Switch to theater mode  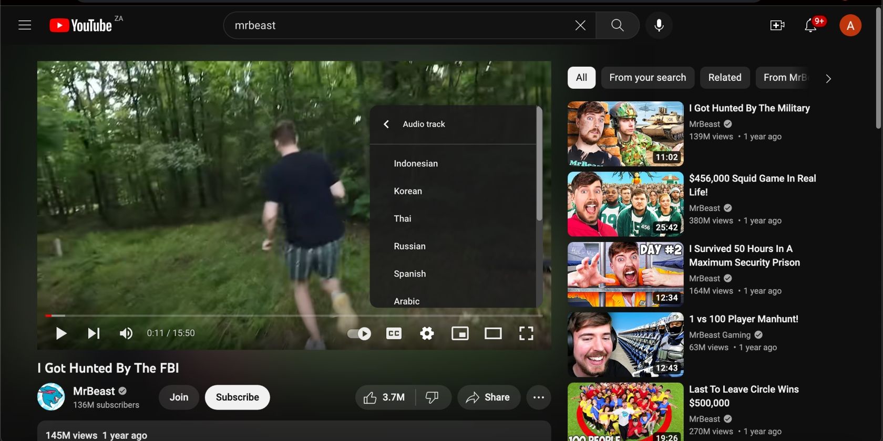493,333
